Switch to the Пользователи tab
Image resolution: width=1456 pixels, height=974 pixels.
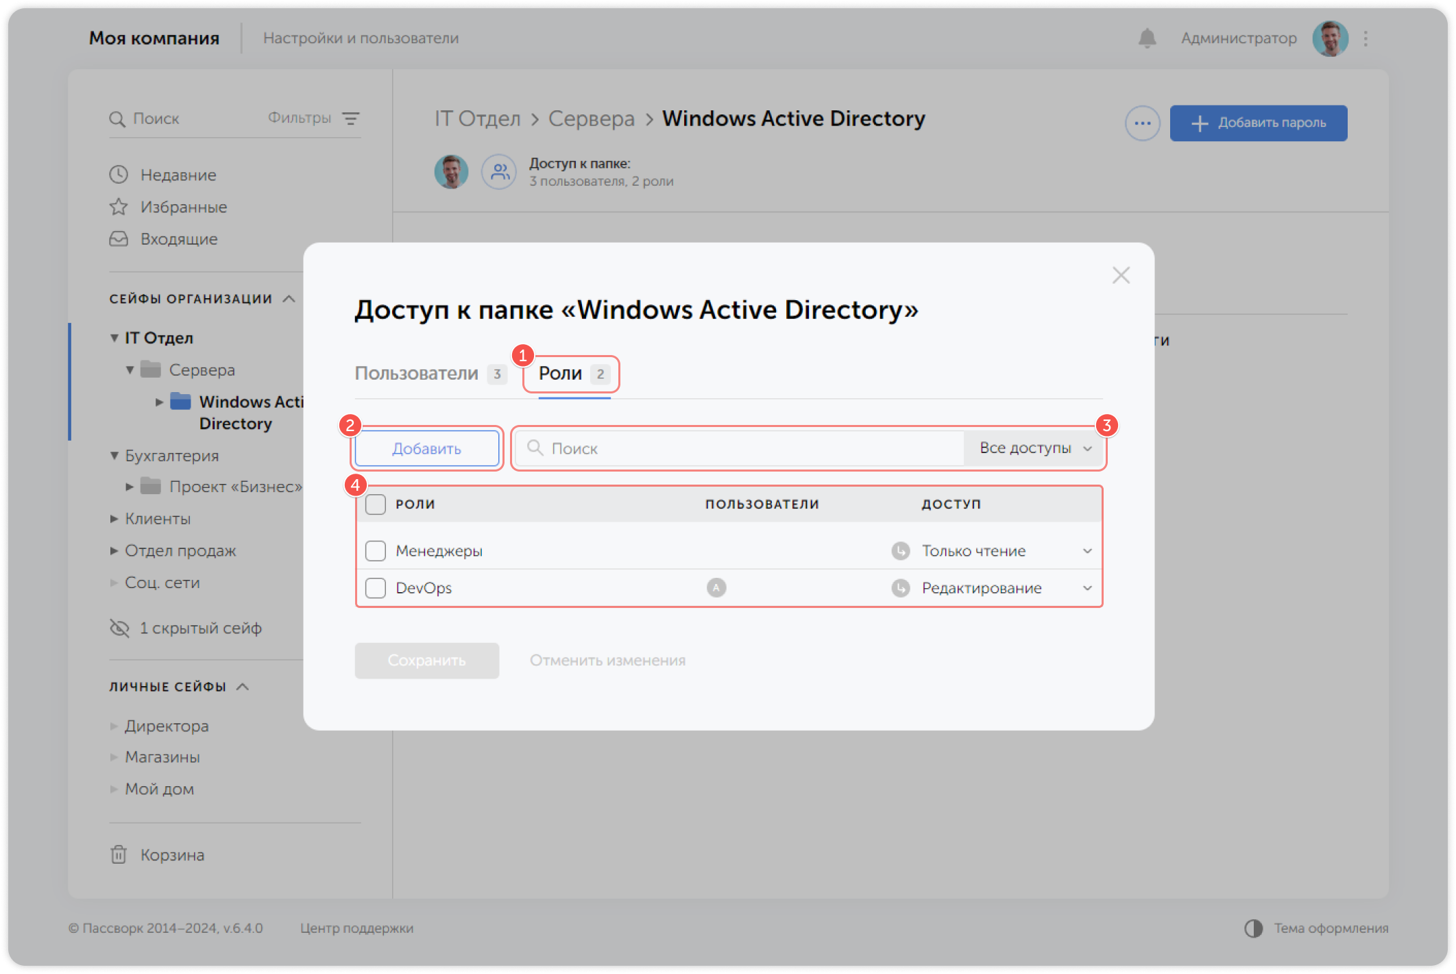click(x=416, y=374)
